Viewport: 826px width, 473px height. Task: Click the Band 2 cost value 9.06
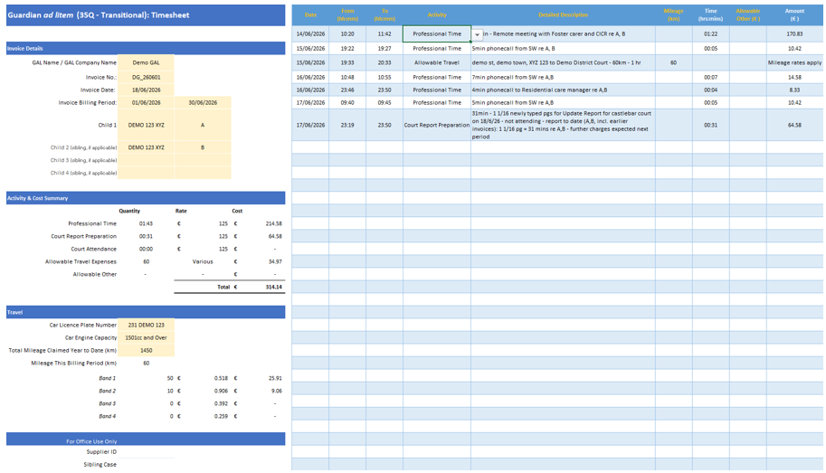coord(277,391)
